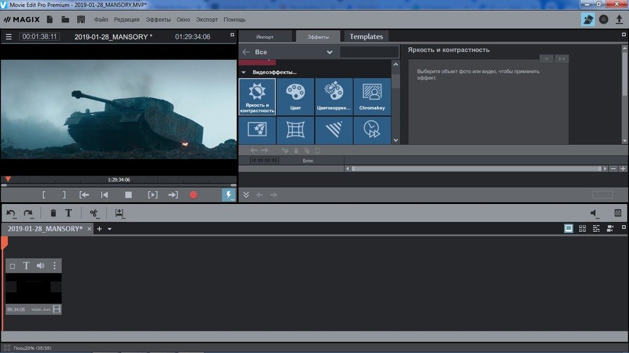Click the highlighted store icon top right
629x353 pixels.
(587, 19)
